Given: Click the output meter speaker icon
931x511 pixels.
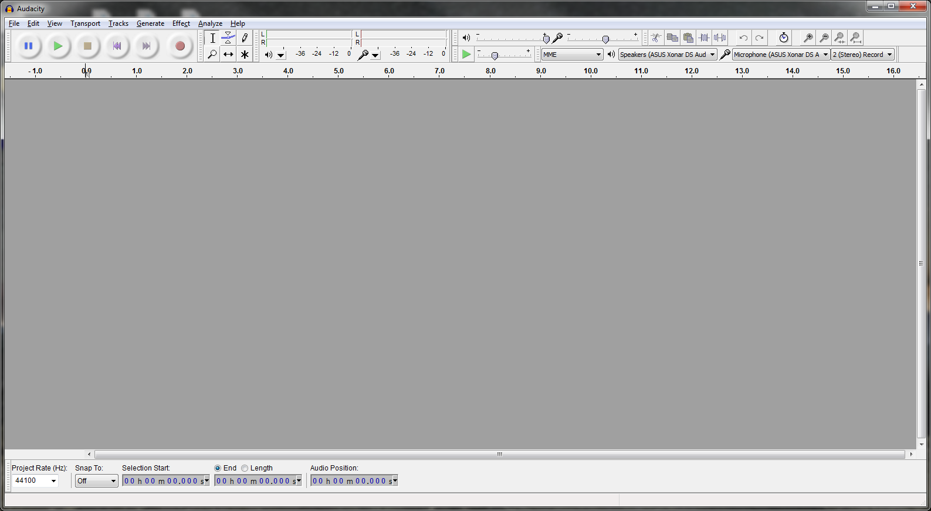Looking at the screenshot, I should (268, 55).
